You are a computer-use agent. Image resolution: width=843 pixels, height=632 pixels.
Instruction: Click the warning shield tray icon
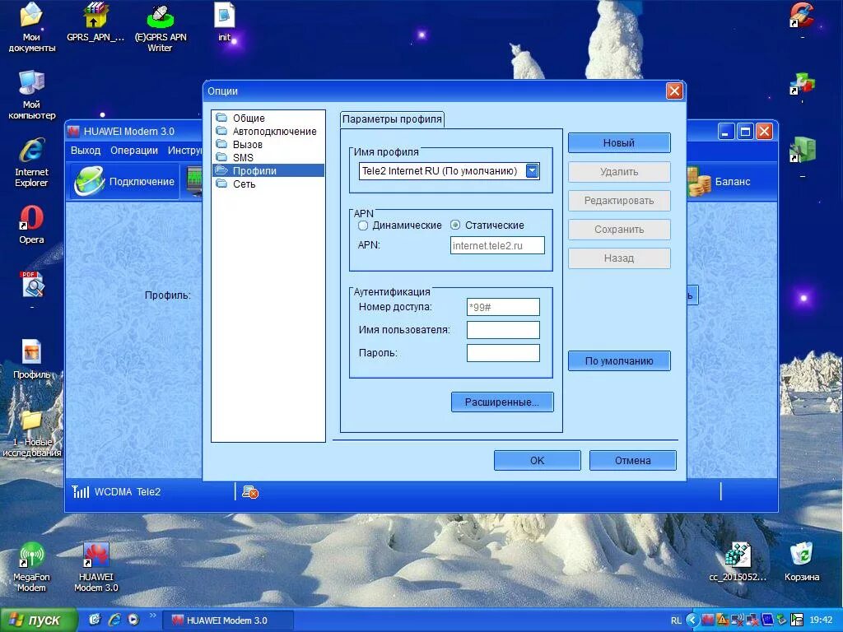722,620
